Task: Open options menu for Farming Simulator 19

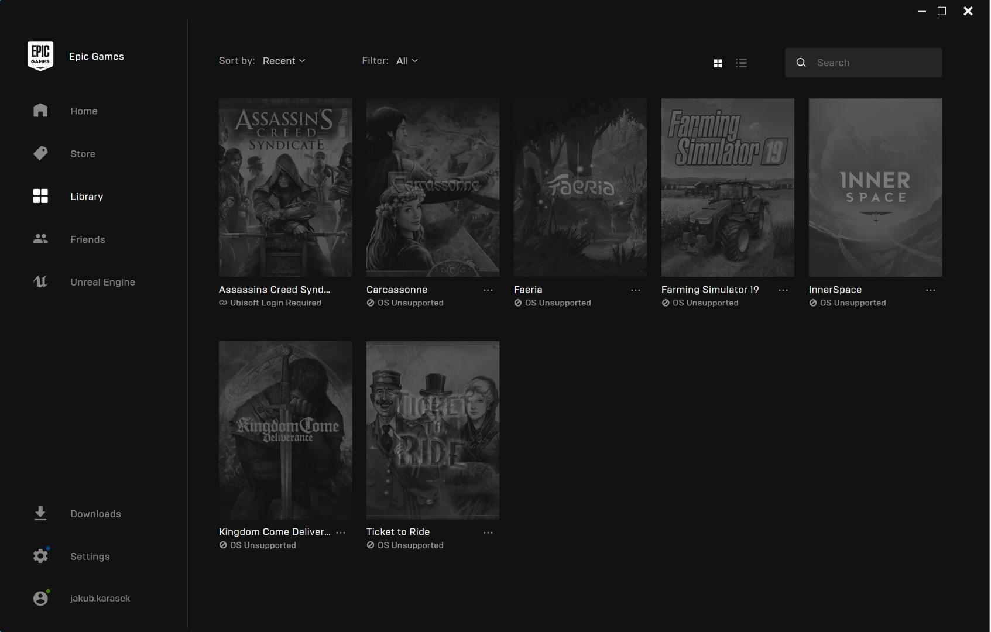Action: pos(783,290)
